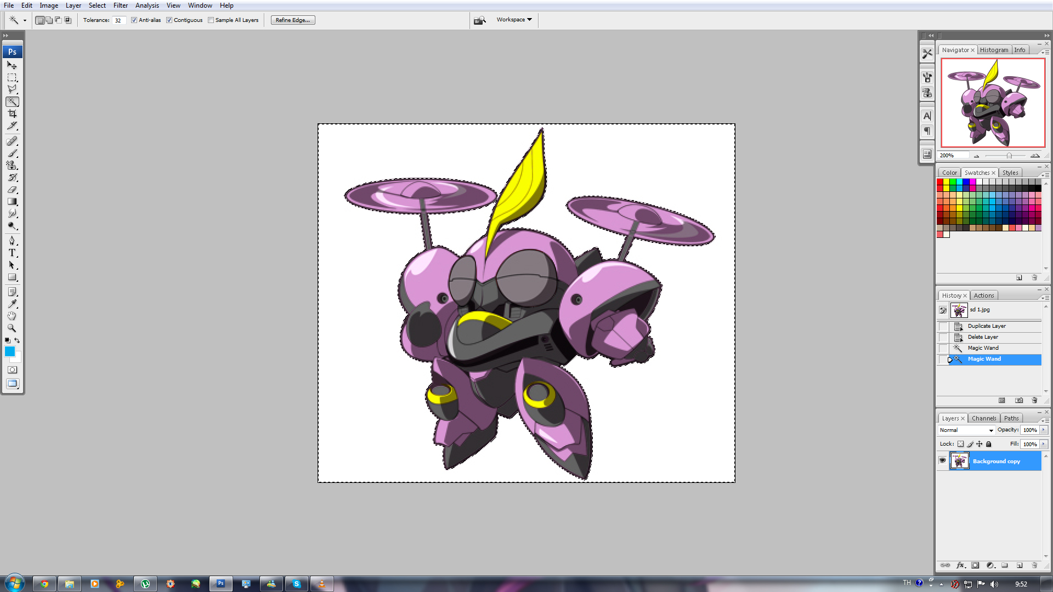Open the Image menu
This screenshot has height=592, width=1053.
pos(49,5)
